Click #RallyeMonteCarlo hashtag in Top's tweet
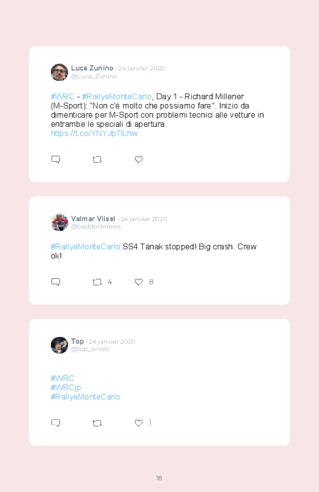The height and width of the screenshot is (492, 319). coord(85,397)
